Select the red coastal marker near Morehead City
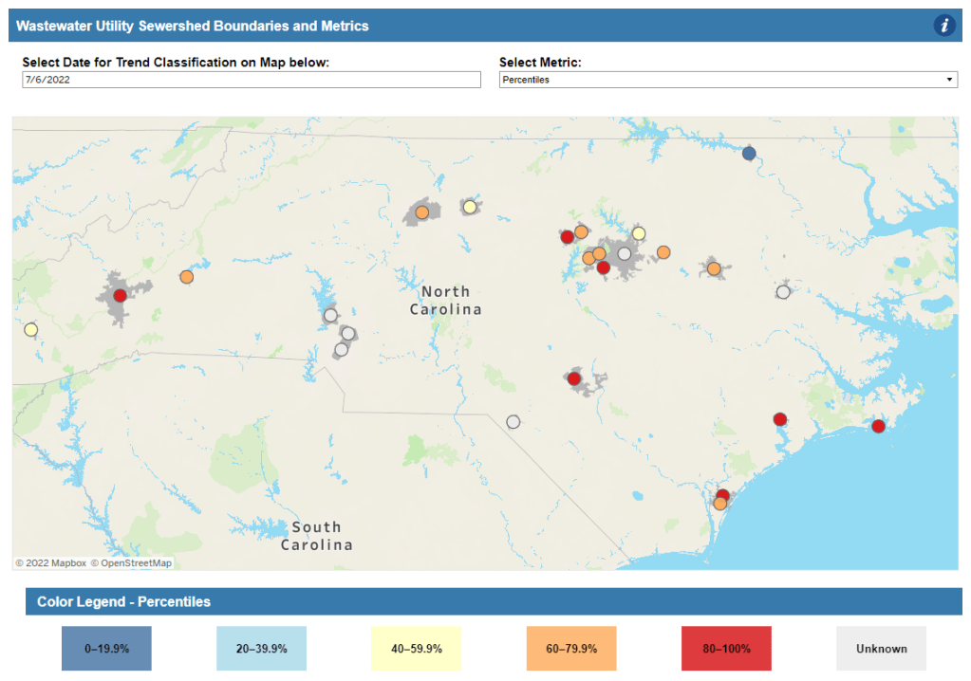Screen dimensions: 971x681 [878, 426]
